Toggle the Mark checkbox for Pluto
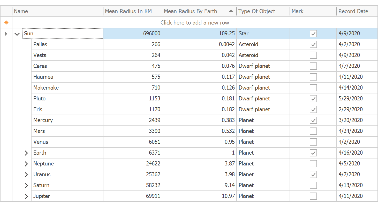Viewport: 378px width, 207px height. (x=313, y=99)
